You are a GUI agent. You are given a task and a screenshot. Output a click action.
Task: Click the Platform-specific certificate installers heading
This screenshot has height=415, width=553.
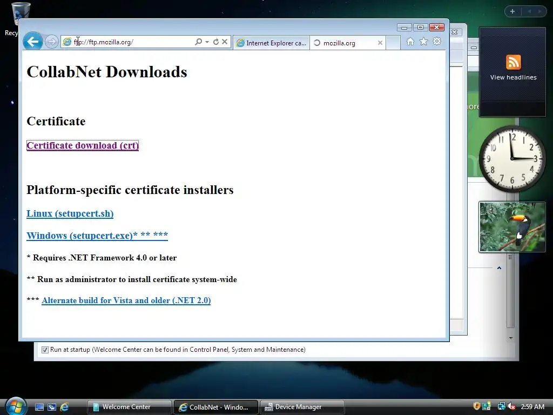130,190
